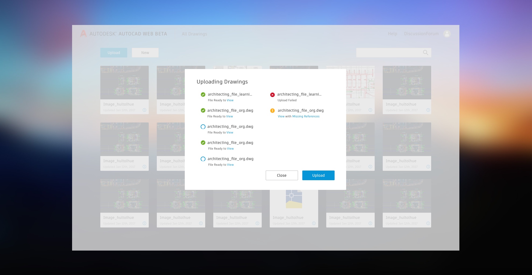Click into the drawings search field
Screen dimensions: 532x275
click(388, 53)
